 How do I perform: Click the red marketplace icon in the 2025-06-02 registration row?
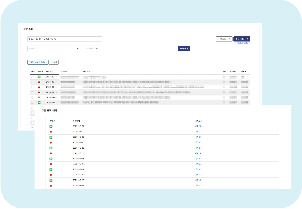pyautogui.click(x=51, y=132)
